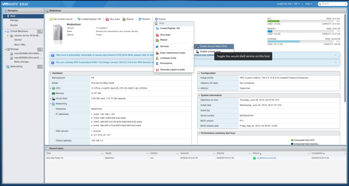Minimize Navigator panel icon

point(41,11)
